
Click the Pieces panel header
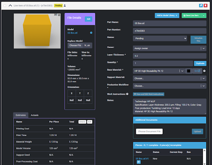click(170, 145)
